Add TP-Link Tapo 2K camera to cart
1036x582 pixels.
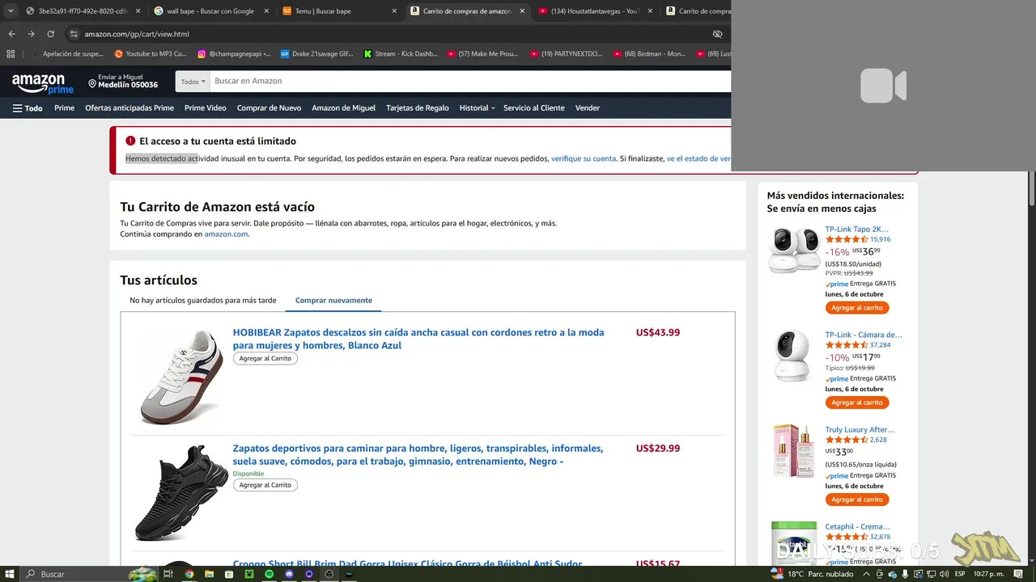pyautogui.click(x=857, y=308)
